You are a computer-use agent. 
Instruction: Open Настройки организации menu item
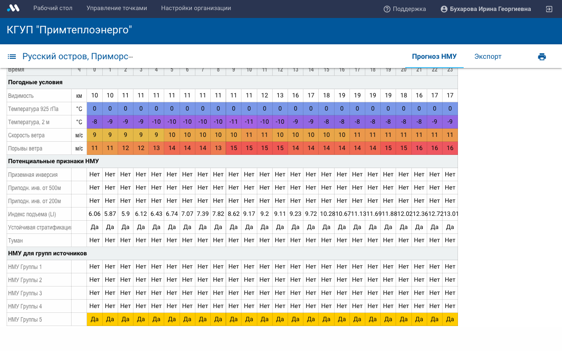tap(196, 8)
